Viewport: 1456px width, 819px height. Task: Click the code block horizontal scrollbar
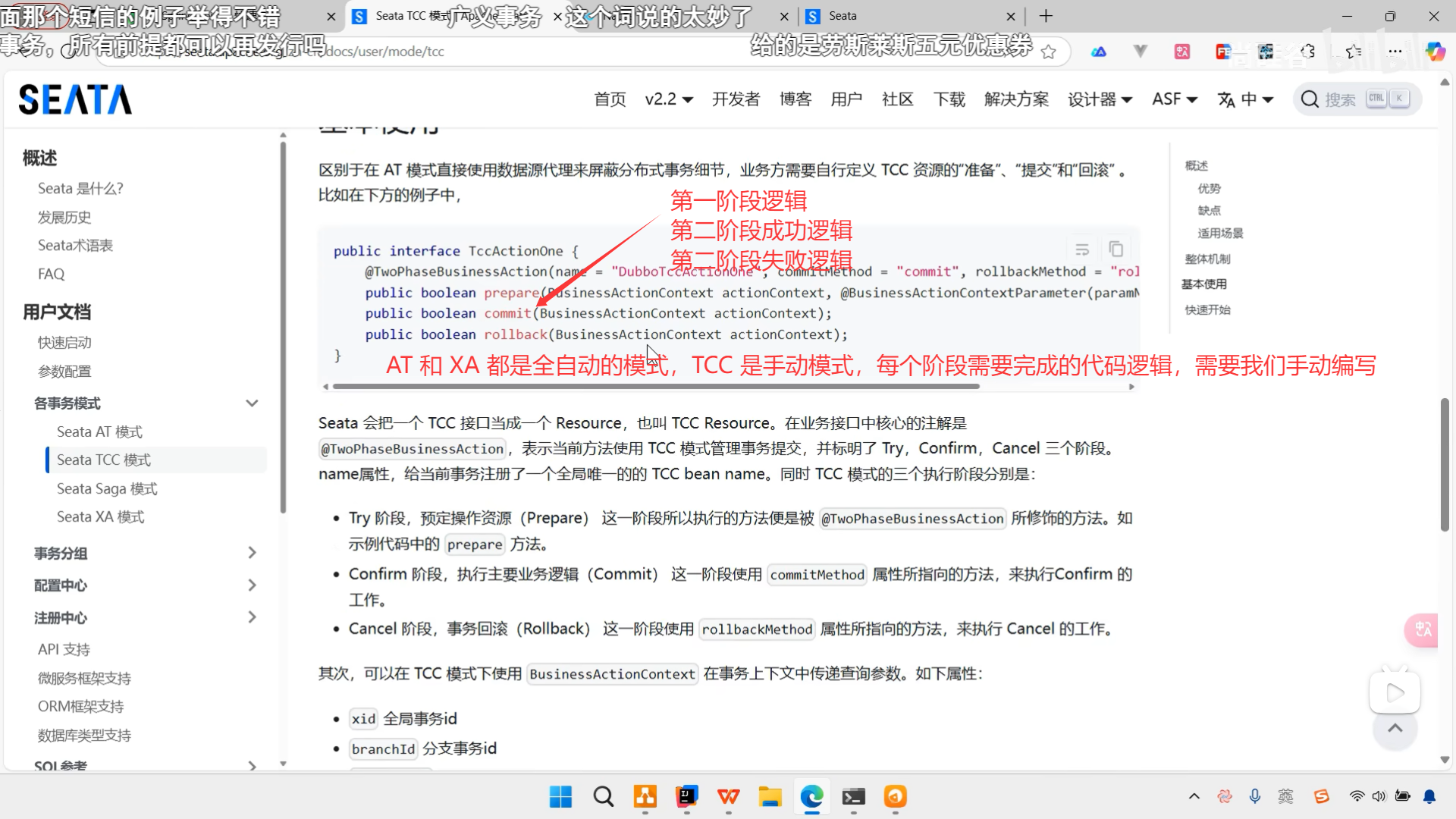click(656, 387)
